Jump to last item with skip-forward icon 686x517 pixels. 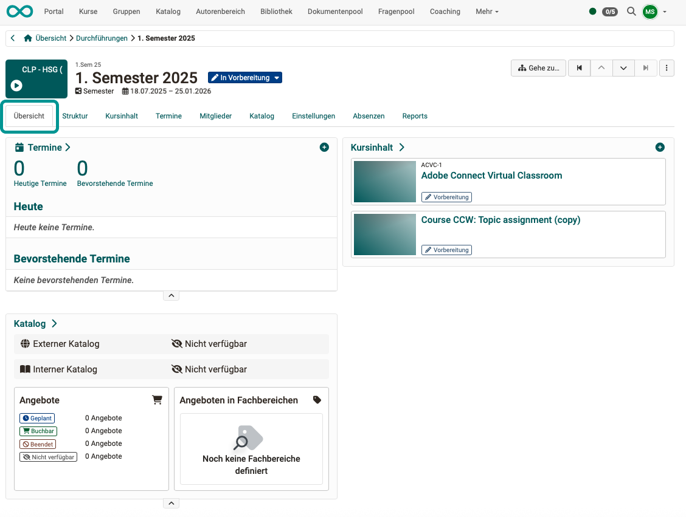pyautogui.click(x=645, y=67)
